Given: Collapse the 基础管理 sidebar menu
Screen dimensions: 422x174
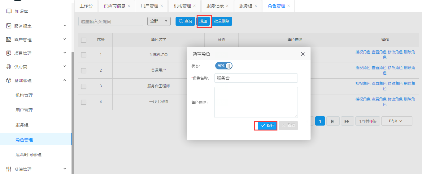Looking at the screenshot, I should (x=65, y=81).
